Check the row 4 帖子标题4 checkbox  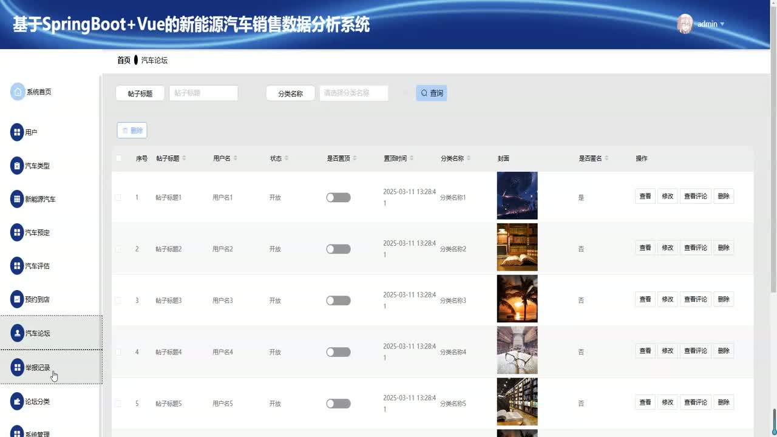click(x=118, y=352)
